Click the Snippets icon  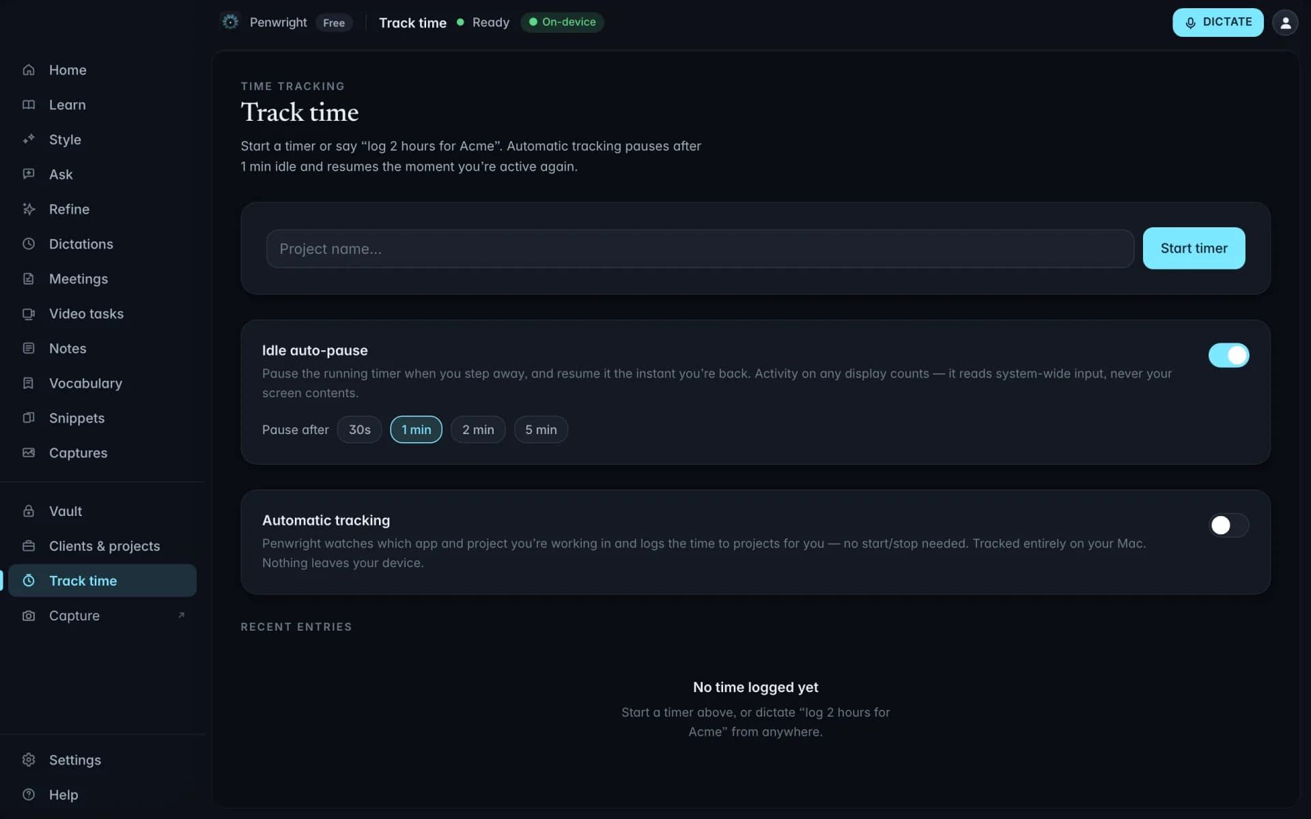pos(29,418)
